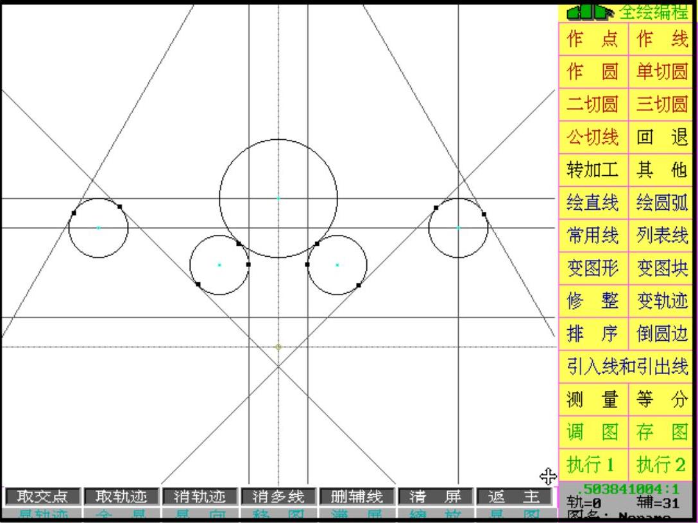Pick 二切圆 two-tangent circle
This screenshot has height=523, width=698.
[x=593, y=104]
